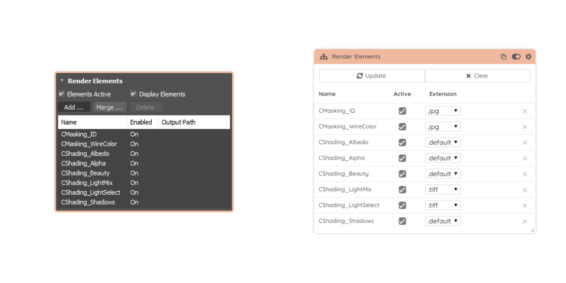566x283 pixels.
Task: Remove the CShading_Beauty row with its x icon
Action: tap(525, 174)
